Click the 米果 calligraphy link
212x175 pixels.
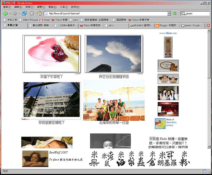tap(94, 159)
